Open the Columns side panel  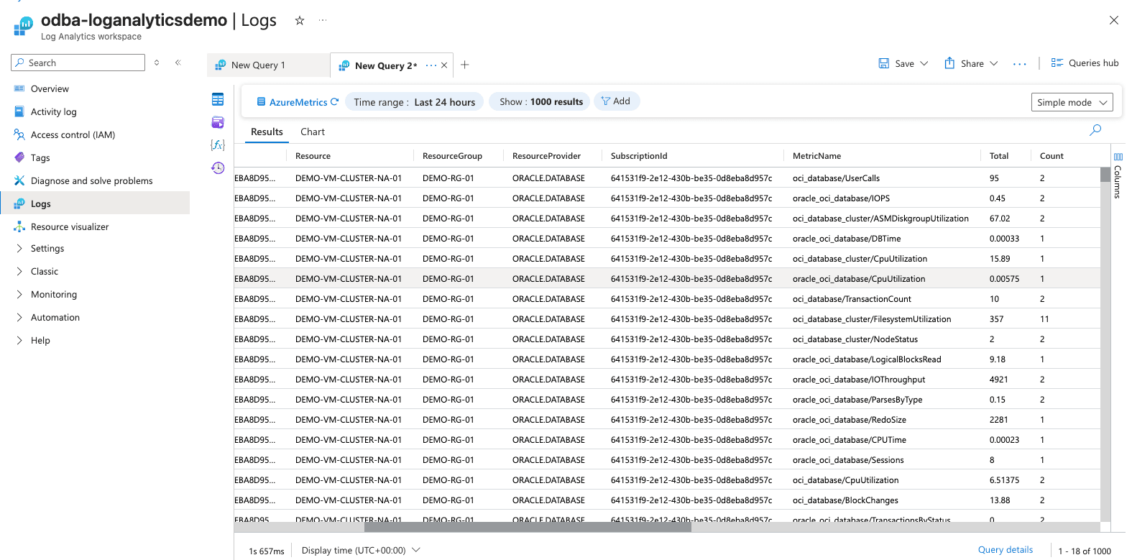click(1118, 175)
